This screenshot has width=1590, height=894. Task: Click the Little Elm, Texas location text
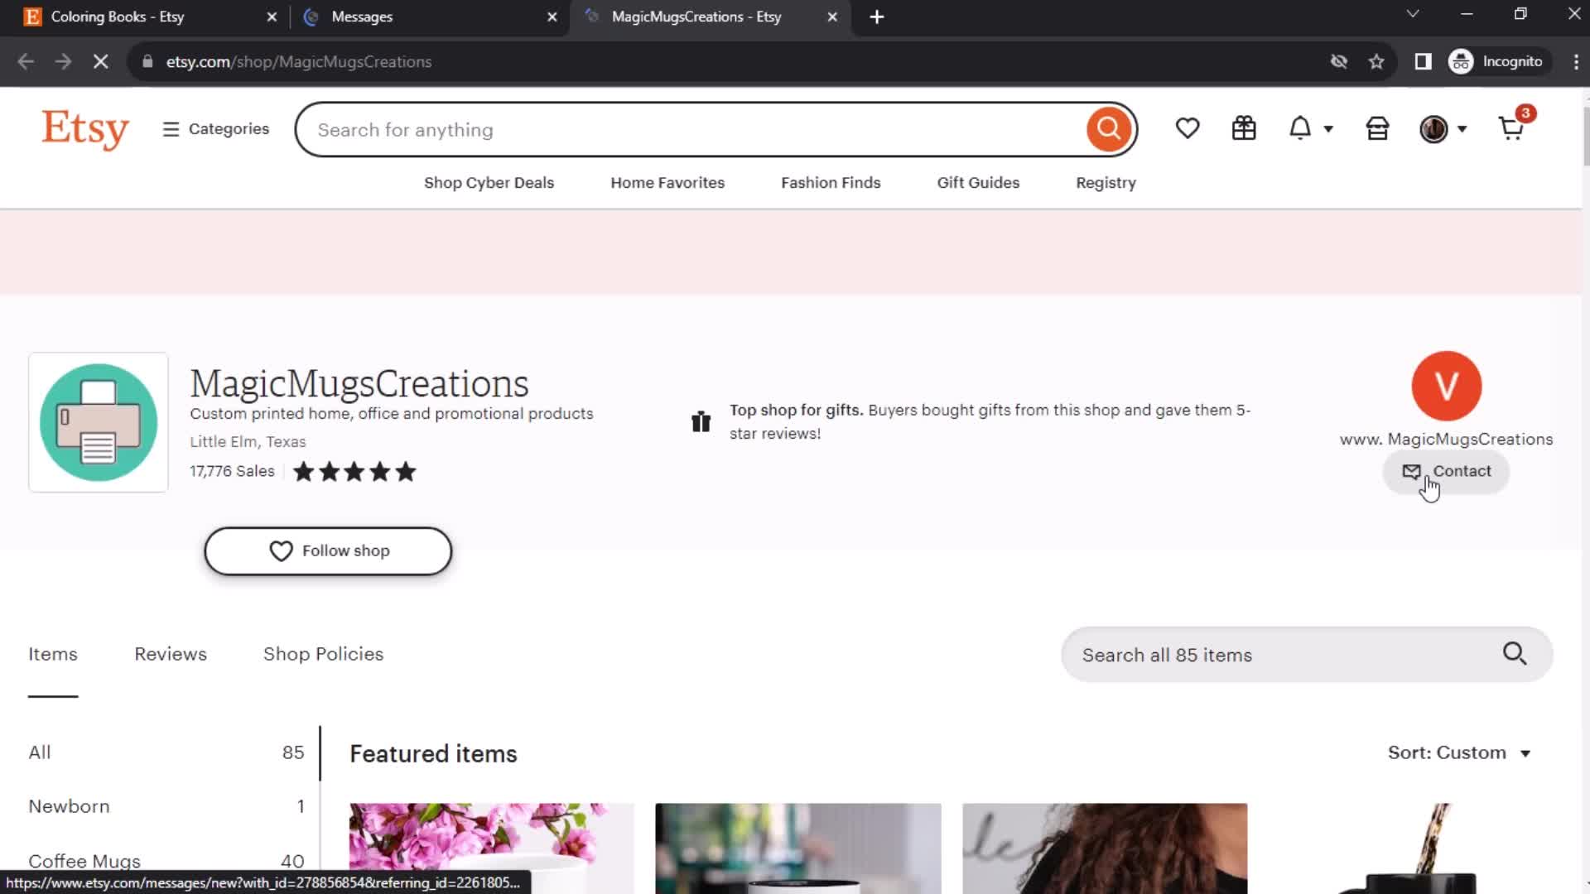point(248,442)
